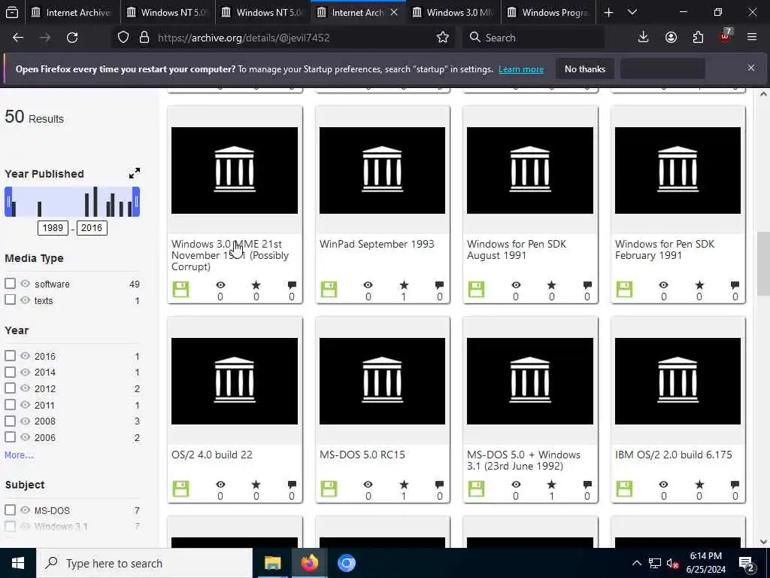Image resolution: width=770 pixels, height=578 pixels.
Task: Close the active Internet Archive tab
Action: pyautogui.click(x=394, y=12)
